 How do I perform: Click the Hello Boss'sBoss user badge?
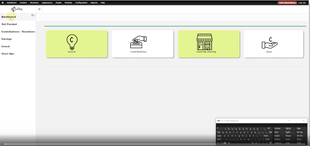pyautogui.click(x=287, y=3)
